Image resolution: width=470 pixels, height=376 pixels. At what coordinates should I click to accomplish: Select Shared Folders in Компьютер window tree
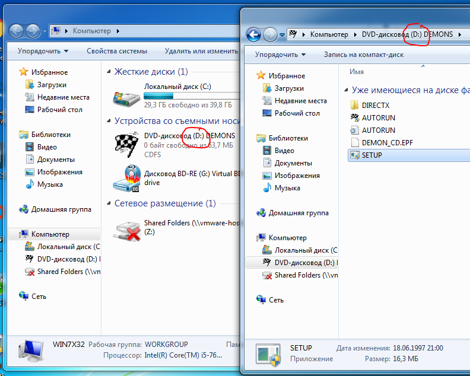(69, 272)
